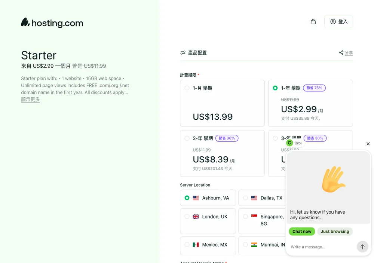The height and width of the screenshot is (263, 374).
Task: Click the 計費期限 label
Action: pos(188,75)
